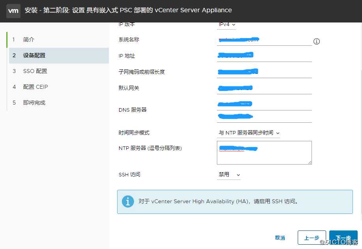Click the NTP text area resize handle

coord(310,162)
